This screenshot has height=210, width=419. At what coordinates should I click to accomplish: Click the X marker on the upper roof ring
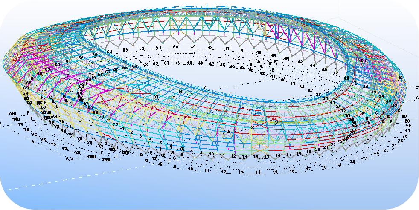[180, 92]
